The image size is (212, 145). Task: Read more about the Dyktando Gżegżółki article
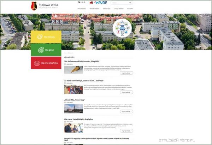tap(126, 73)
